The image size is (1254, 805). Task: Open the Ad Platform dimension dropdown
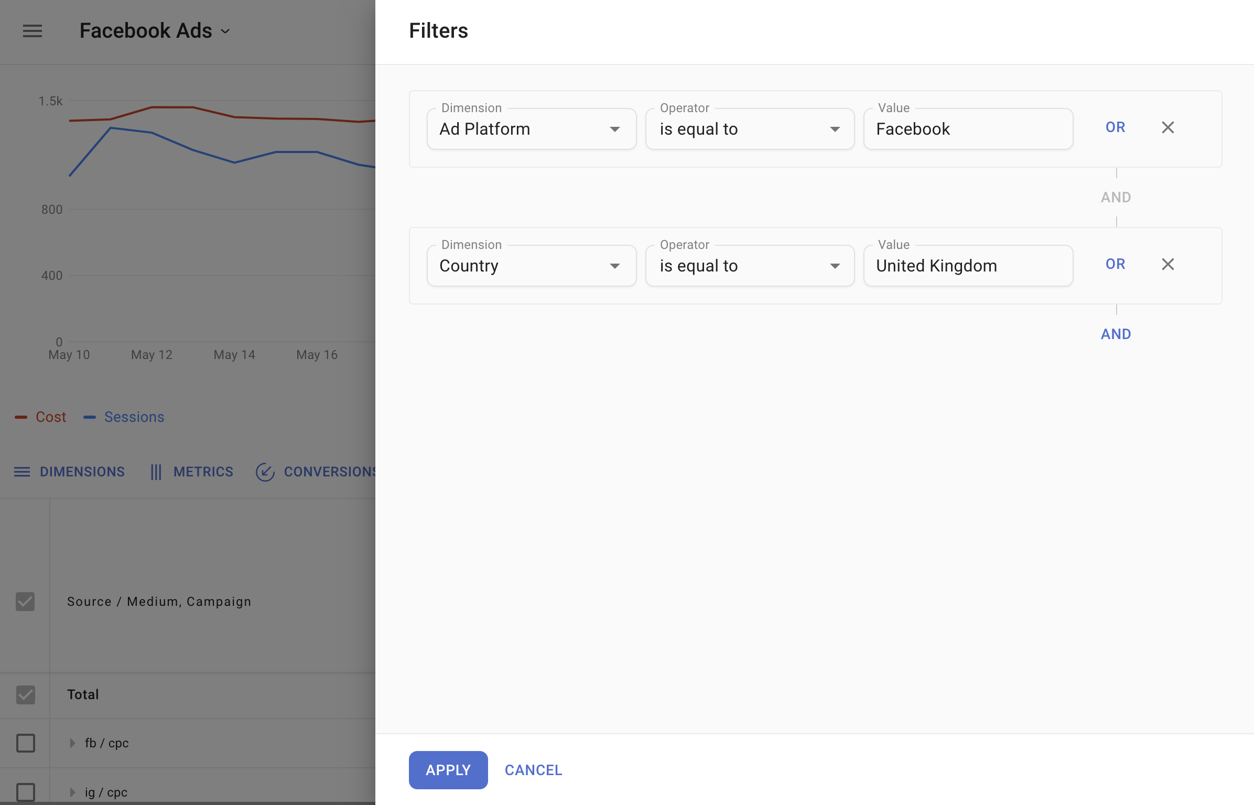pos(531,129)
